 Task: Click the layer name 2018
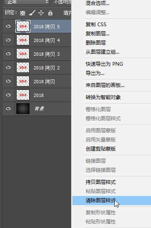(x=39, y=95)
